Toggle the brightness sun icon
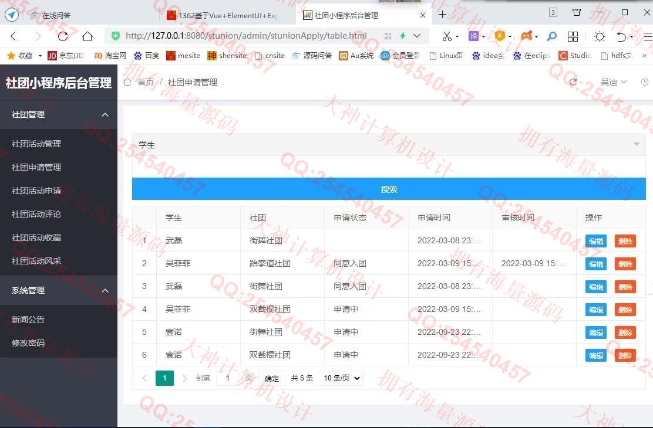Screen dimensions: 653x428 [600, 36]
